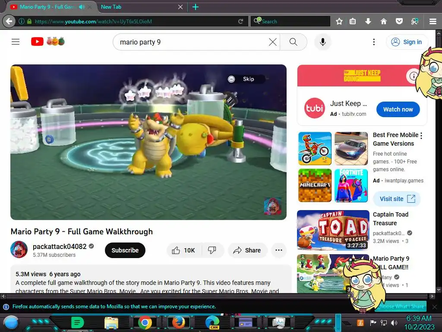Image resolution: width=442 pixels, height=332 pixels.
Task: Adjust system volume via tray speaker icon
Action: 394,322
